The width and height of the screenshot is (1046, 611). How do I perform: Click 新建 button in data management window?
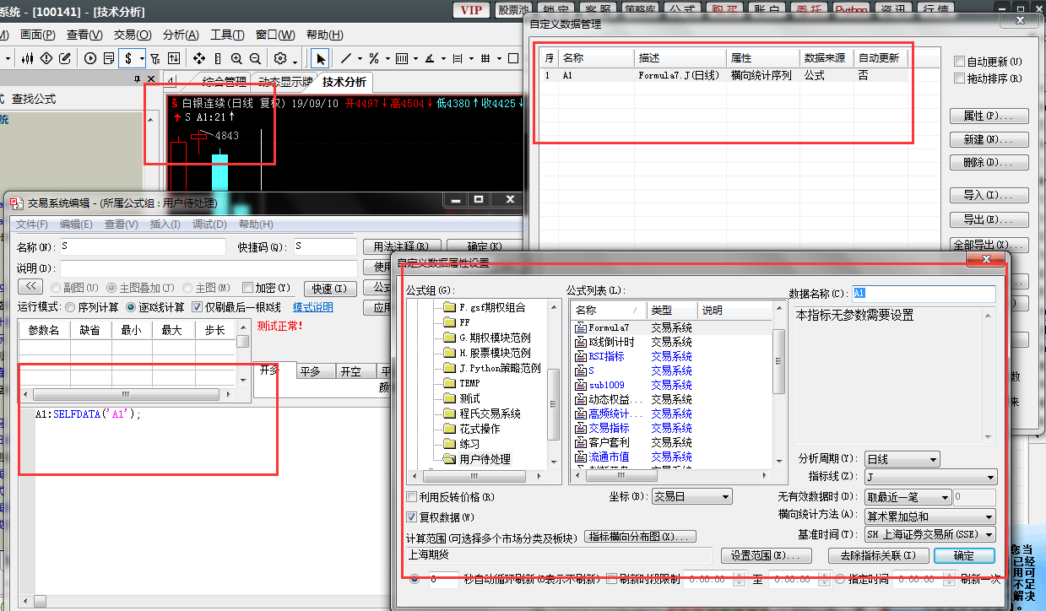[x=989, y=139]
